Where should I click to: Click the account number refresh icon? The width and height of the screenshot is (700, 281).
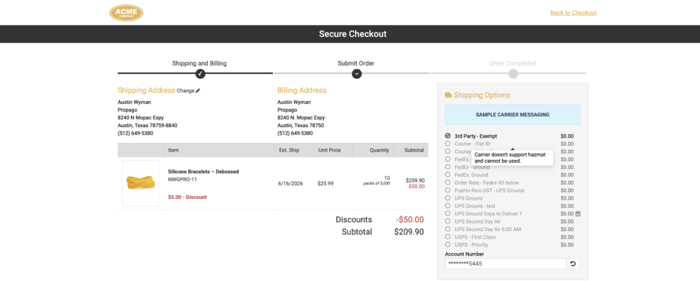(x=573, y=264)
